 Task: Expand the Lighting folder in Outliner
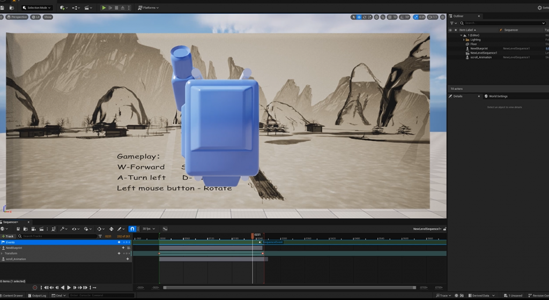pyautogui.click(x=464, y=40)
